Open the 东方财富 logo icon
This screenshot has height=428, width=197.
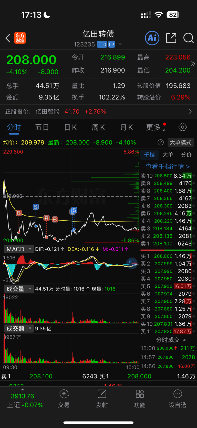pyautogui.click(x=20, y=38)
